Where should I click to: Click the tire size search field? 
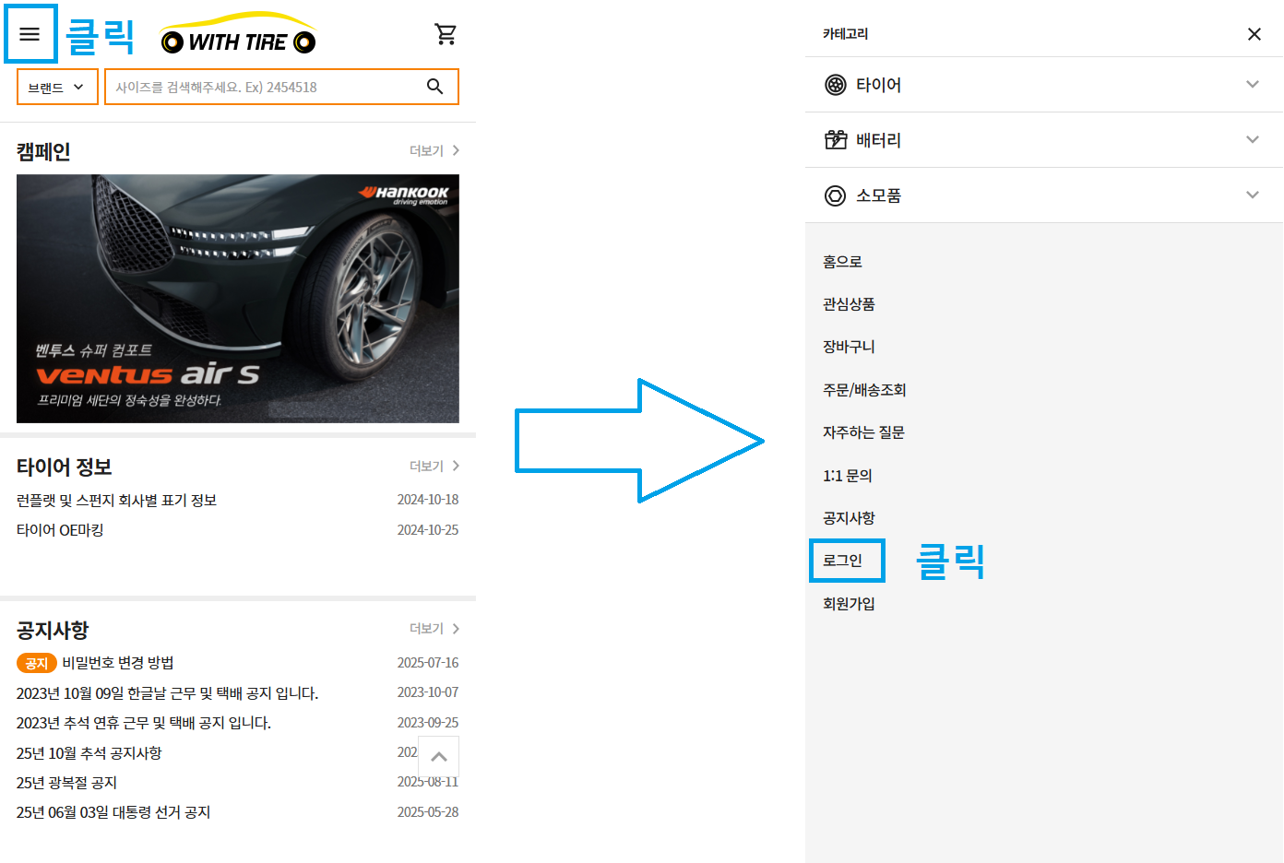263,88
